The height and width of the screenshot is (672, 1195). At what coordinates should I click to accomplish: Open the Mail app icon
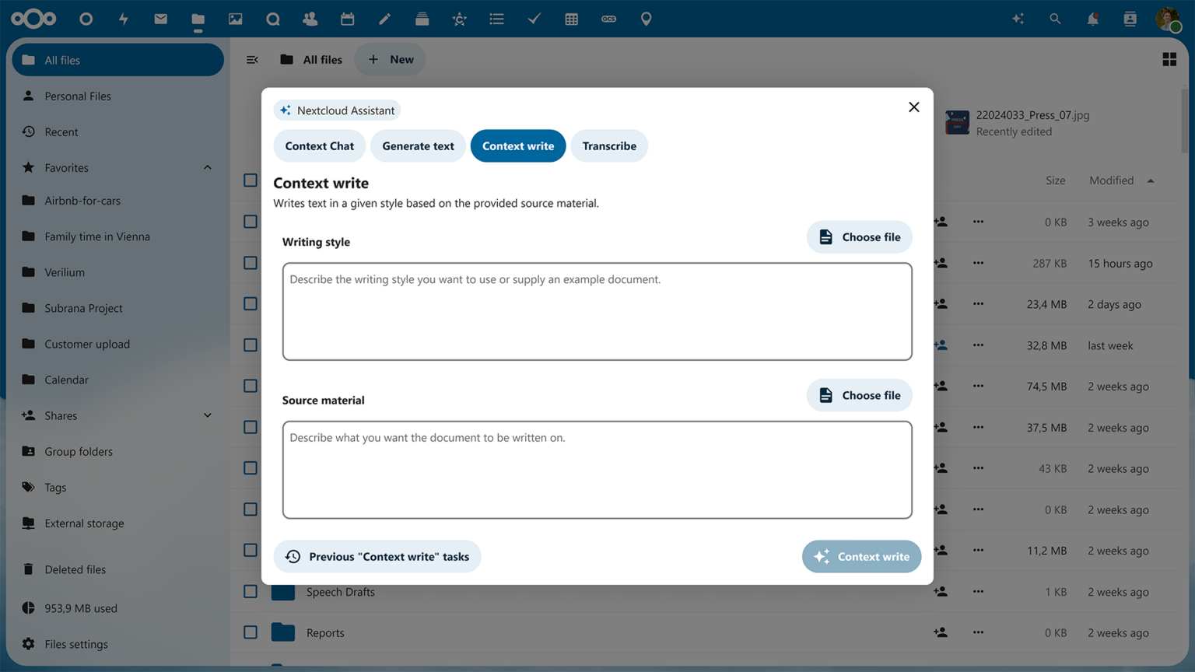pos(161,19)
